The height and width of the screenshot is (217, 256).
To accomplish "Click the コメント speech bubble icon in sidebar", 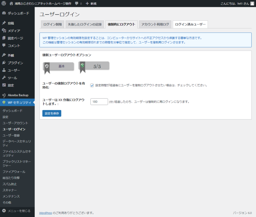I will point(4,46).
